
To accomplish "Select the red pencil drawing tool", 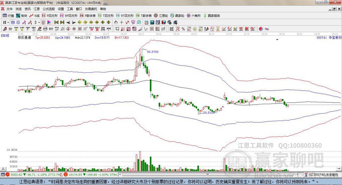I will click(x=5, y=29).
